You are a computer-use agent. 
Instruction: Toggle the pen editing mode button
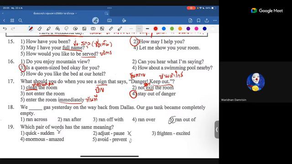pos(95,20)
